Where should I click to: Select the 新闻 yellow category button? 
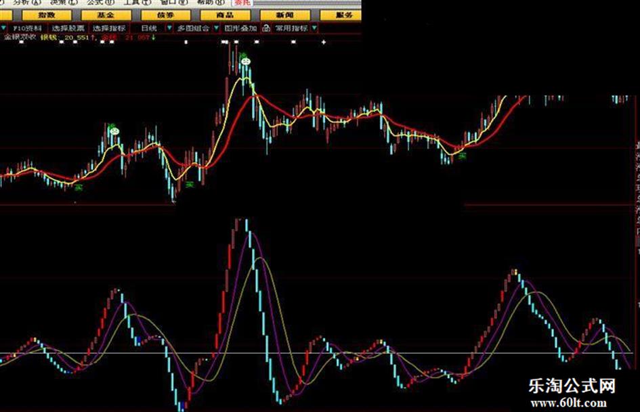[284, 16]
